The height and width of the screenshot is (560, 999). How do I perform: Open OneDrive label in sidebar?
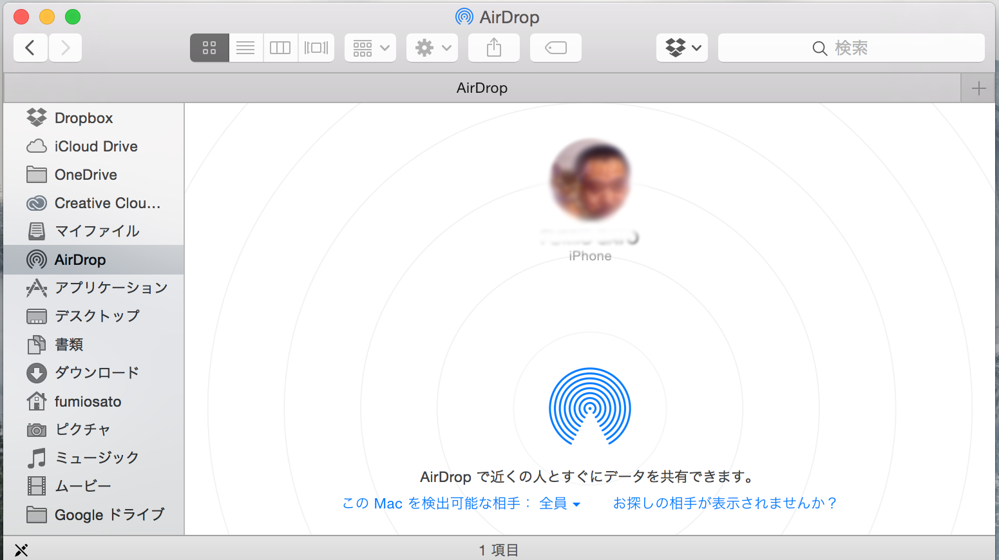pos(86,175)
